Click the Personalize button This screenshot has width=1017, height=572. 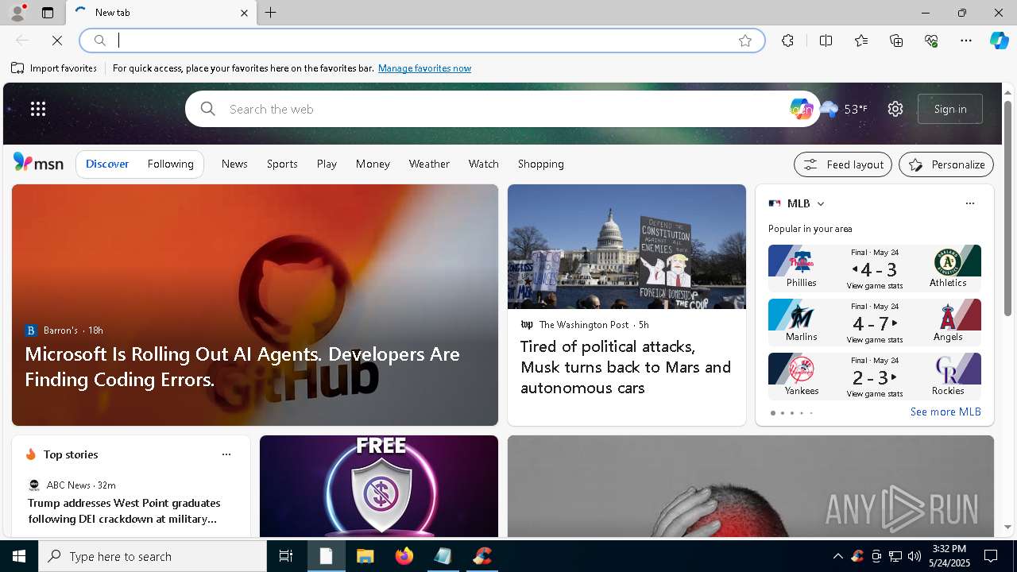click(946, 164)
